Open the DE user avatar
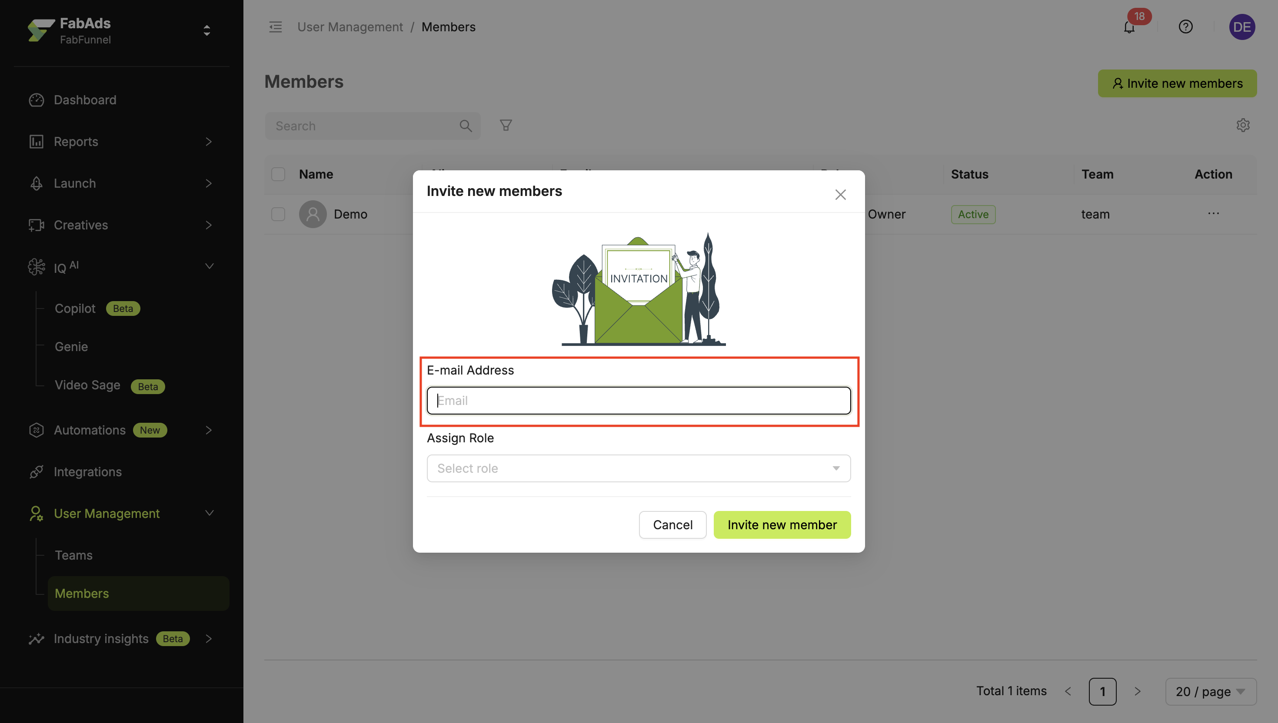Screen dimensions: 1278x723 [1242, 27]
